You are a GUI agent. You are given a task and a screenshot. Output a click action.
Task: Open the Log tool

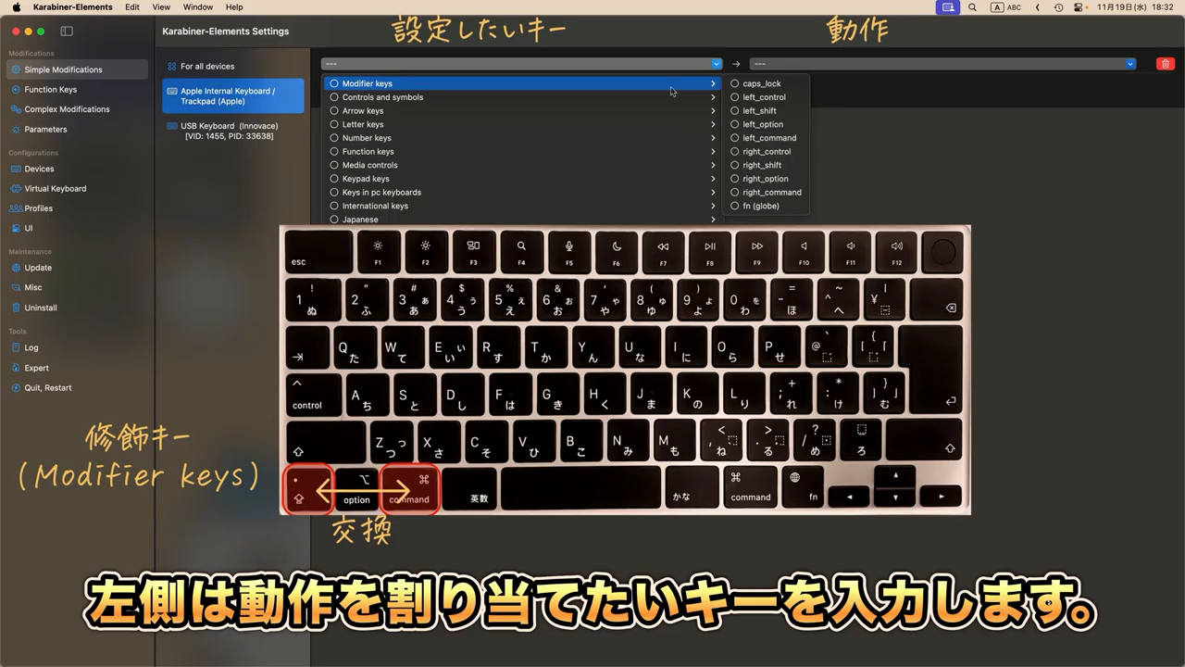point(31,347)
